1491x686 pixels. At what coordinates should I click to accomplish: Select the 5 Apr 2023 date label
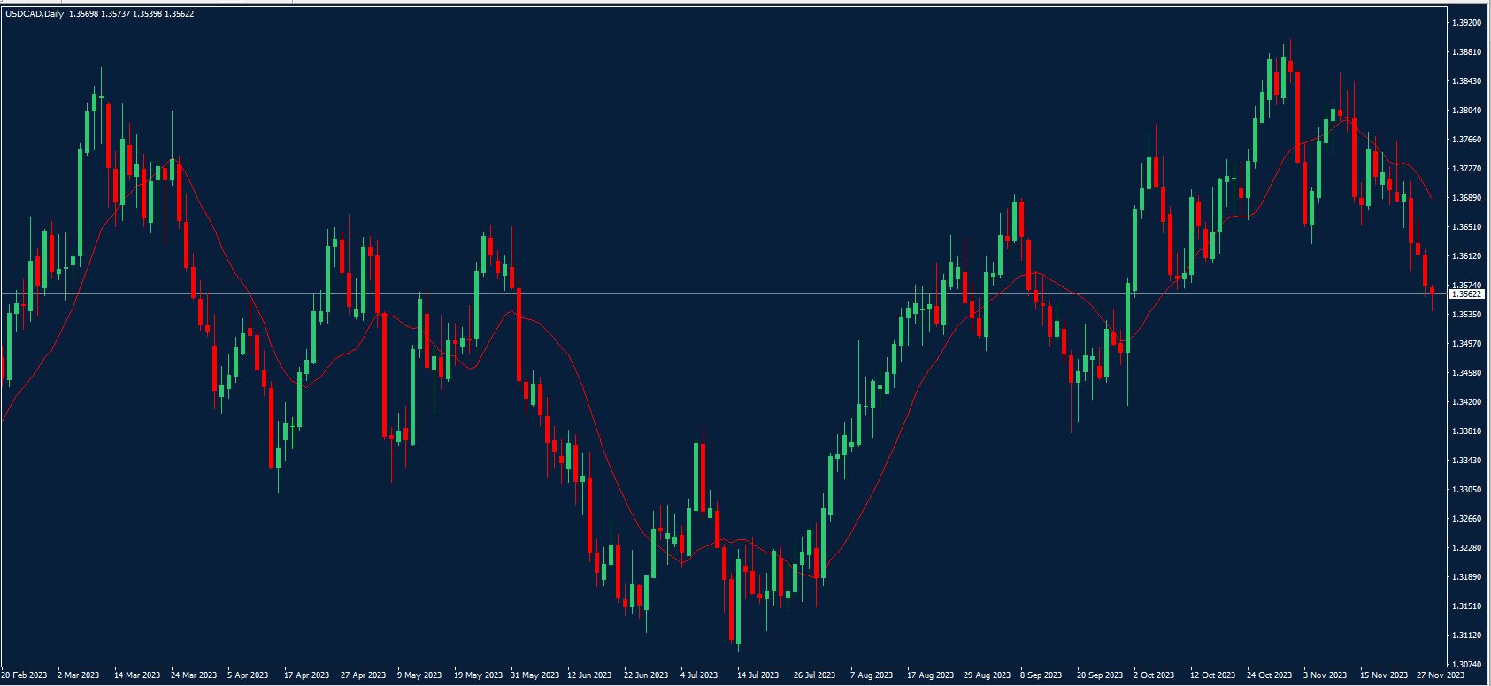[x=248, y=675]
